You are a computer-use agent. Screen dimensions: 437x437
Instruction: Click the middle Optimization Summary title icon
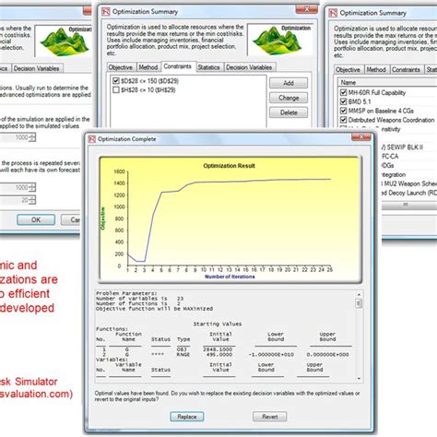pos(106,12)
